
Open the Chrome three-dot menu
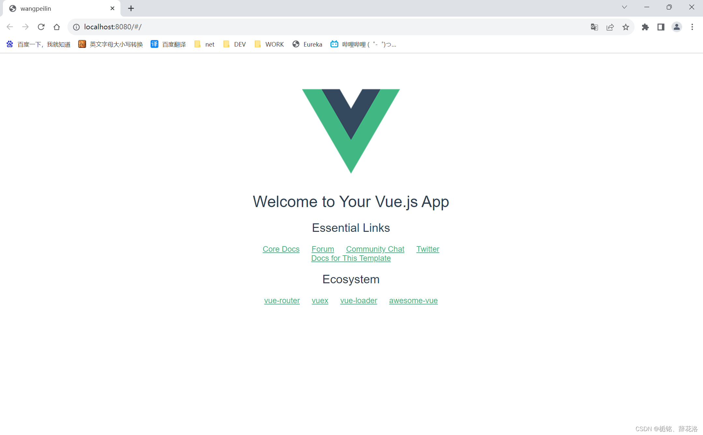[x=692, y=27]
